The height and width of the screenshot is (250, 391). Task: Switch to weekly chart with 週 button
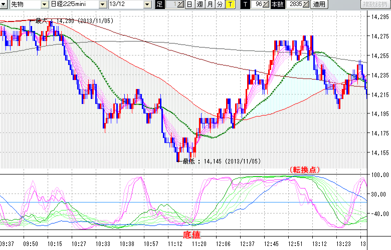pos(200,4)
